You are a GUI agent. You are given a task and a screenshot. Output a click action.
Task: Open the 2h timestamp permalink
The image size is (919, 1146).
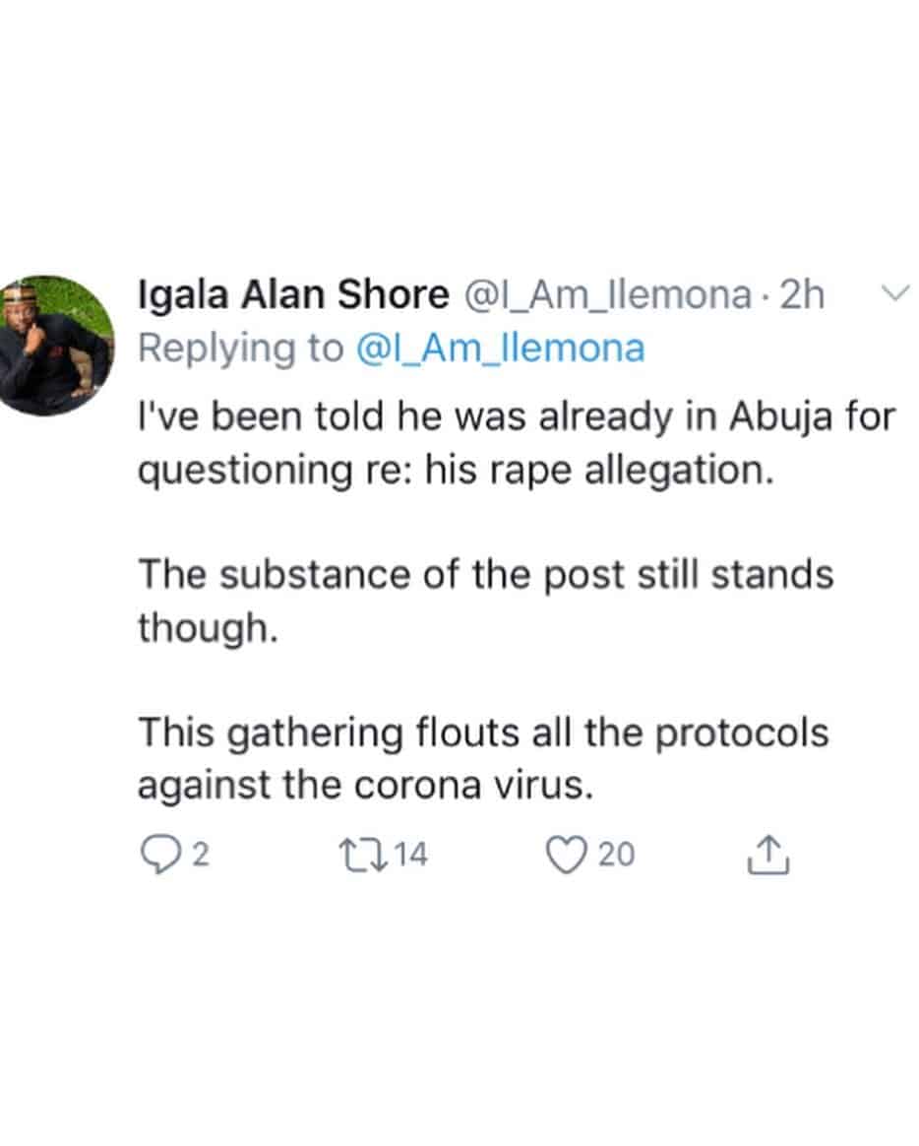tap(802, 295)
